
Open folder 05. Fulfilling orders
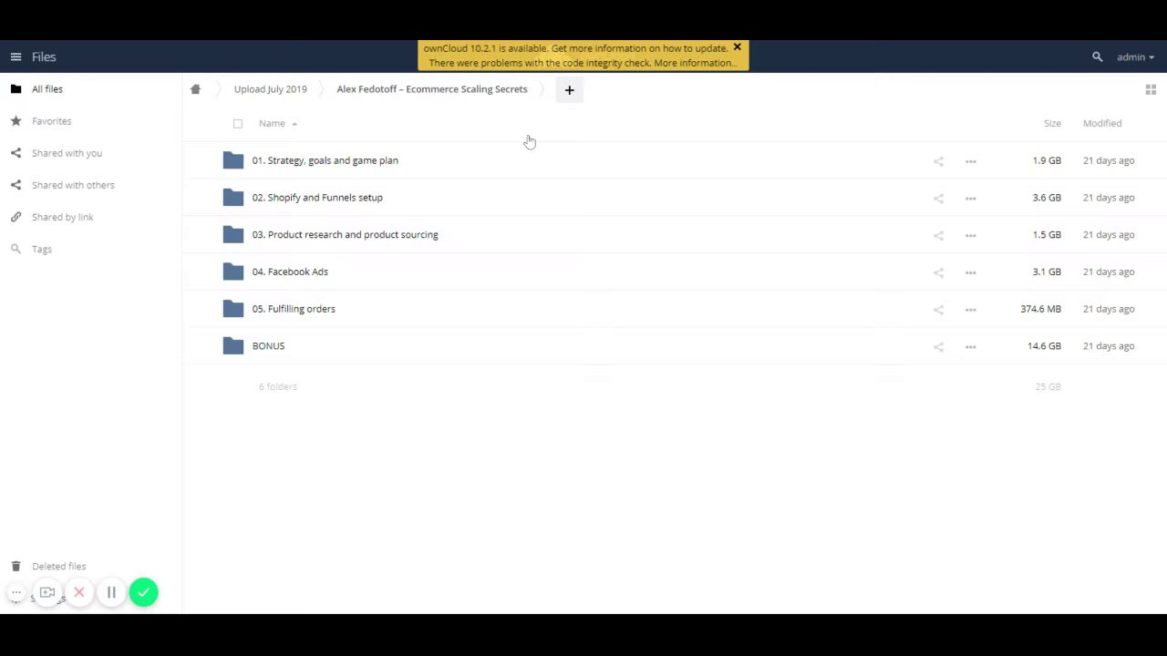point(294,309)
